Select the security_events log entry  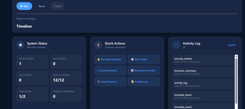(203, 60)
